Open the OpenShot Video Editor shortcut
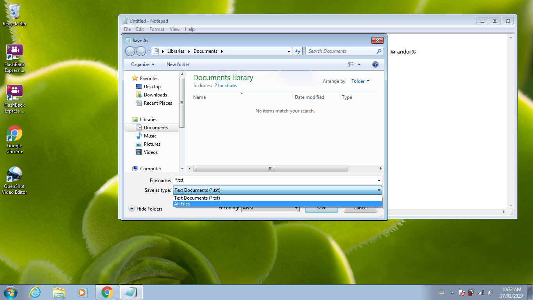533x300 pixels. (14, 180)
